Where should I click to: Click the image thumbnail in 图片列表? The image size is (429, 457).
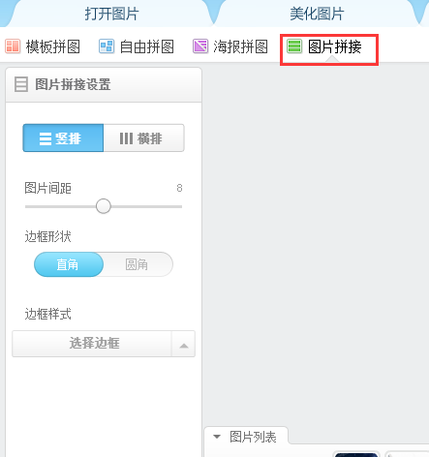click(356, 454)
